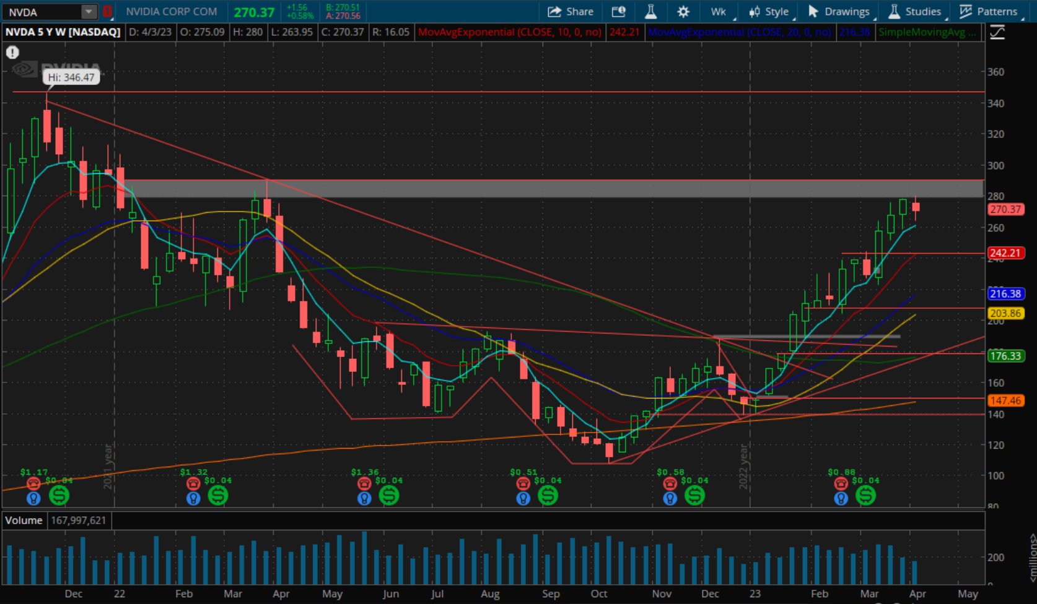The height and width of the screenshot is (604, 1037).
Task: Click the earnings phone icon under $0.88
Action: 841,484
